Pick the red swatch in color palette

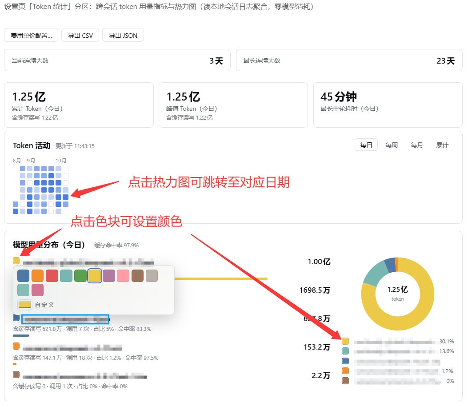point(52,276)
